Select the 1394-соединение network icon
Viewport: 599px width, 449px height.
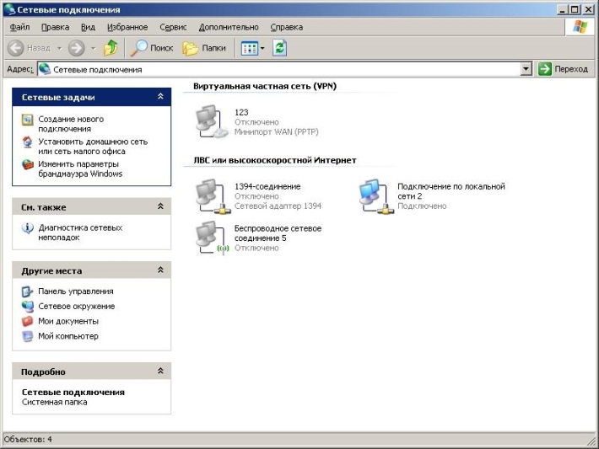[213, 195]
